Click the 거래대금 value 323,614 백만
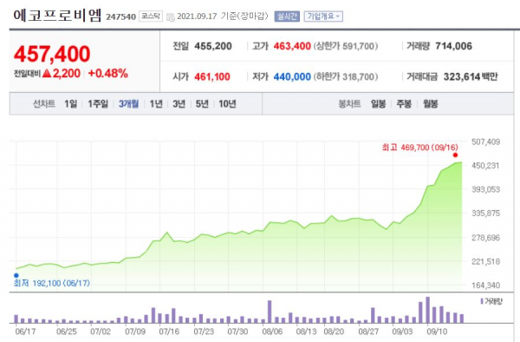The image size is (520, 342). 471,77
